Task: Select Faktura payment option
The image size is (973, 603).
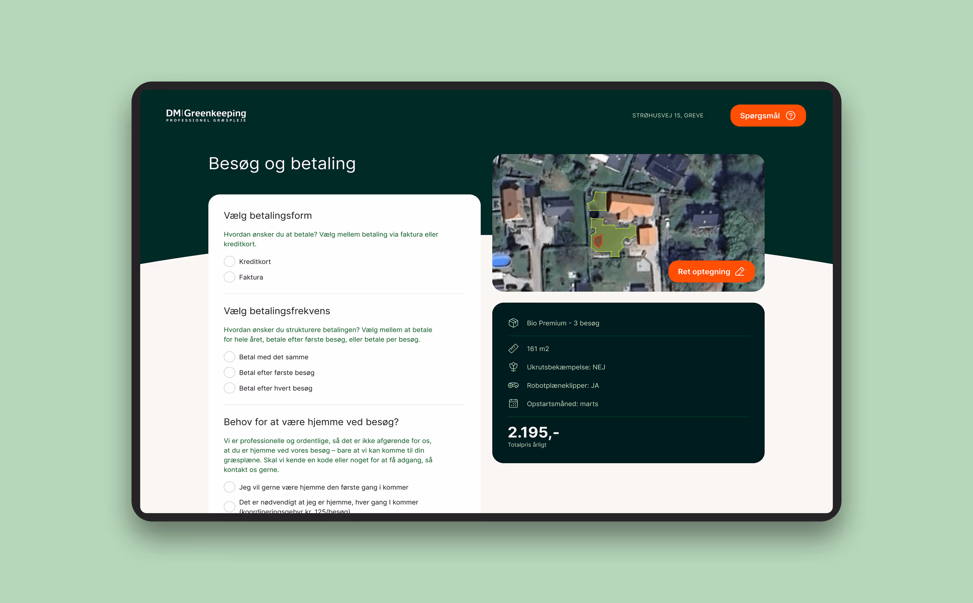Action: 229,277
